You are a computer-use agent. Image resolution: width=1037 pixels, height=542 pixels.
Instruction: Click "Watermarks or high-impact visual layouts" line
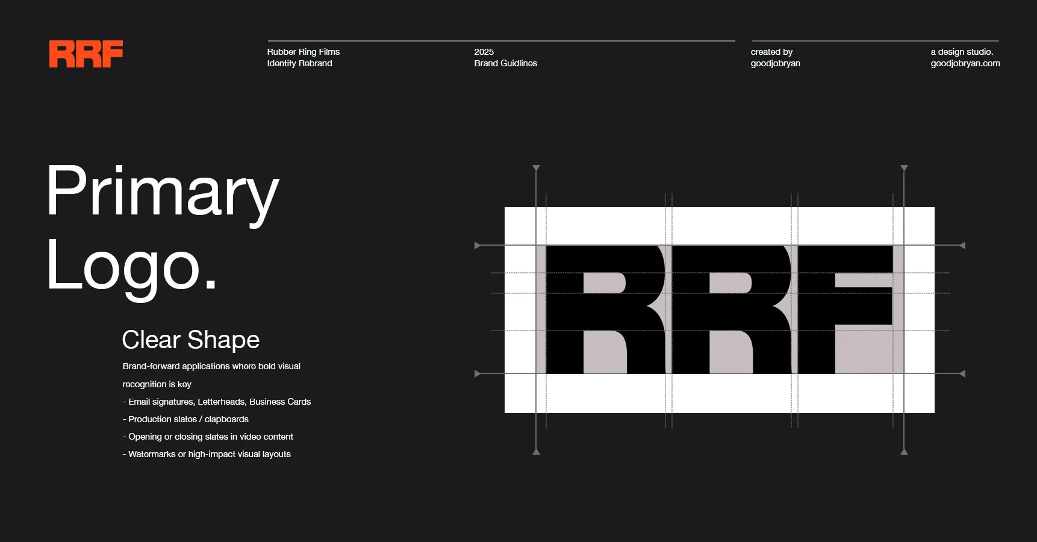pyautogui.click(x=207, y=454)
